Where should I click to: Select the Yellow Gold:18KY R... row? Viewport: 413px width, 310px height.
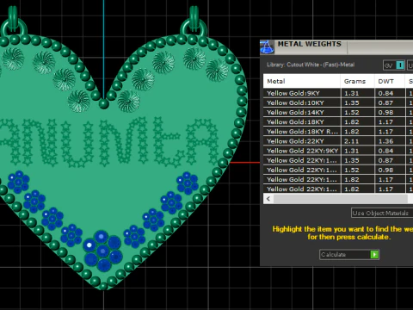point(338,132)
